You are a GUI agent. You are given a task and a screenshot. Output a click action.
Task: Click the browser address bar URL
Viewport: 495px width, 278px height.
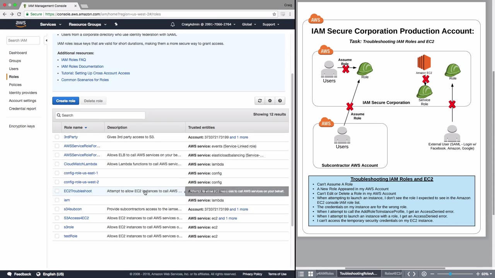click(x=103, y=14)
